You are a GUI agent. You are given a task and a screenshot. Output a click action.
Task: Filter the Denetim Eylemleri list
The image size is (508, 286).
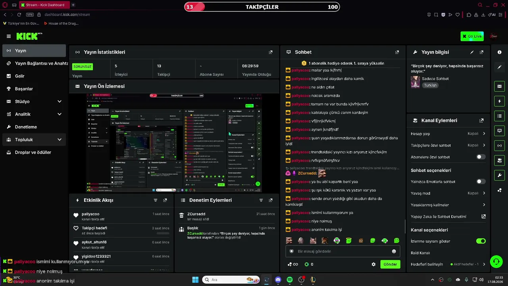click(x=261, y=200)
